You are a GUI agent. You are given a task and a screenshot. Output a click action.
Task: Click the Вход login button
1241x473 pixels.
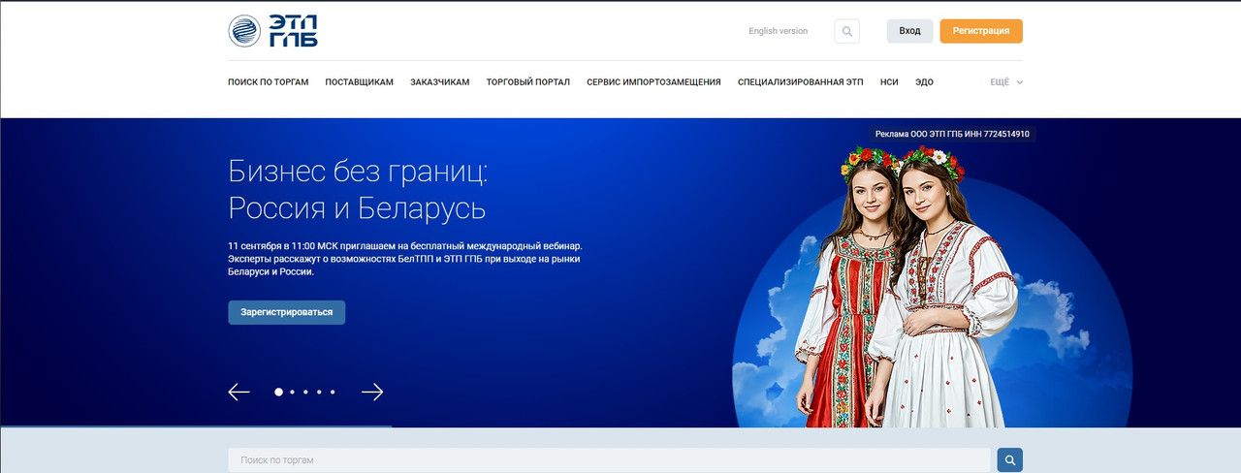coord(909,31)
